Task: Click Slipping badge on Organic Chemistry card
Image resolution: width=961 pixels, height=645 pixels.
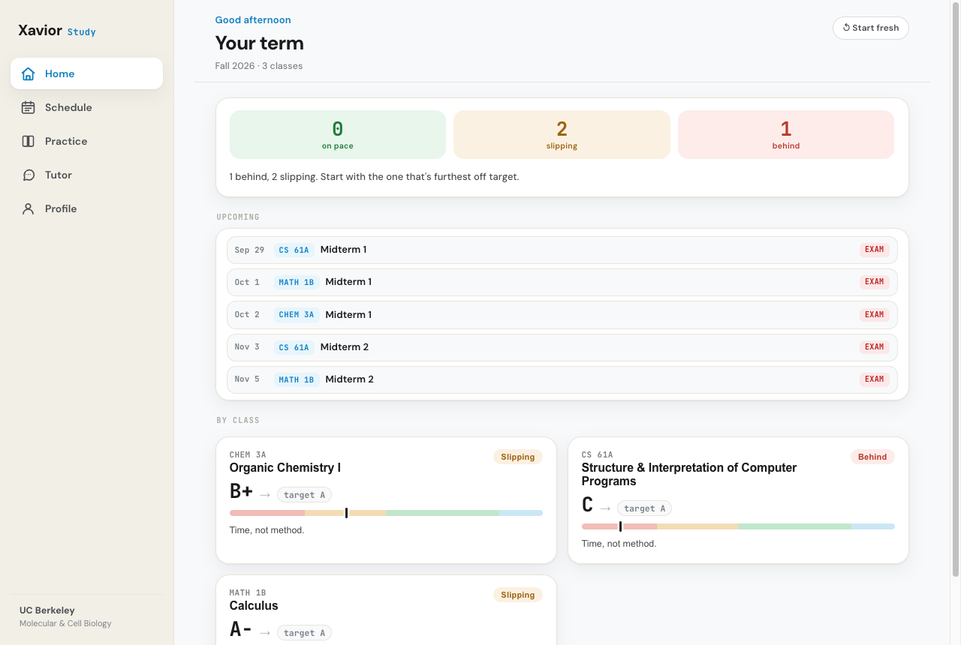Action: [518, 457]
